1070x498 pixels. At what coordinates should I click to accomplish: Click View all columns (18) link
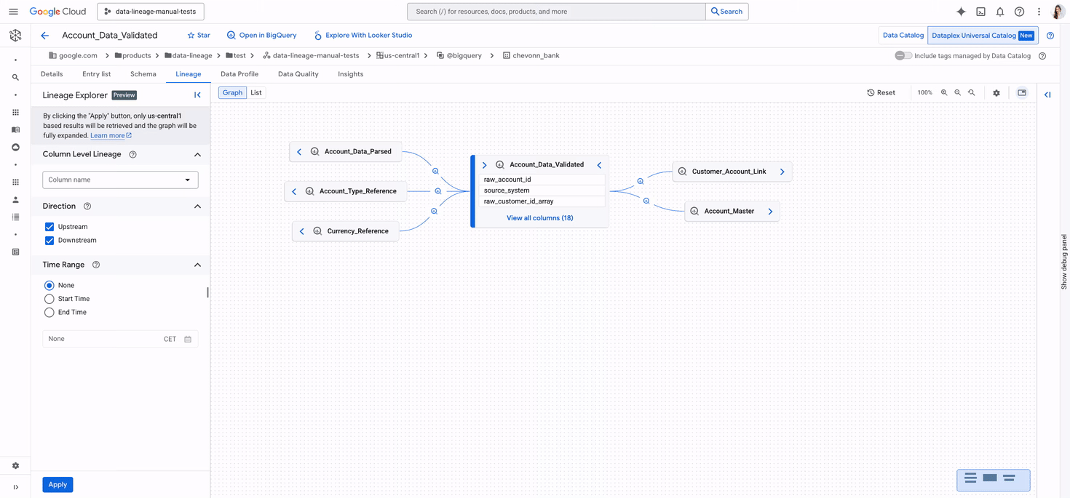click(x=539, y=218)
